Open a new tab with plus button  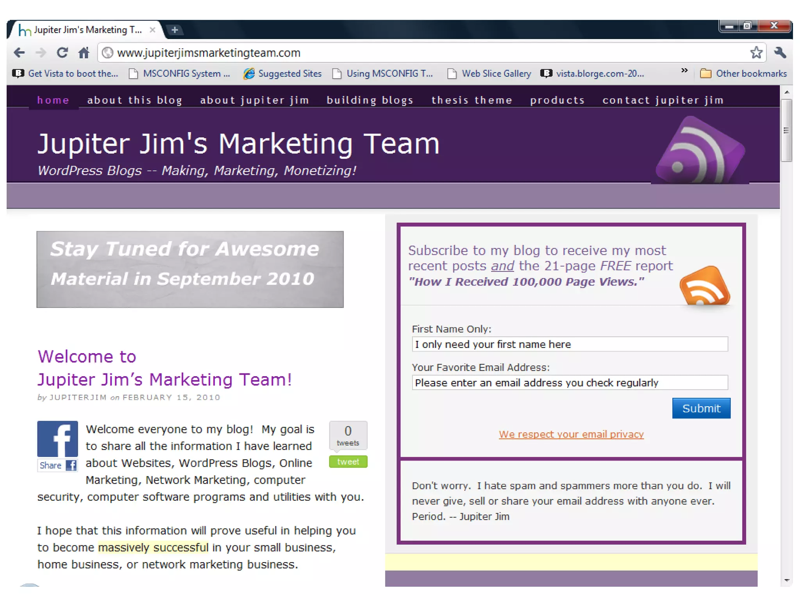pos(175,30)
